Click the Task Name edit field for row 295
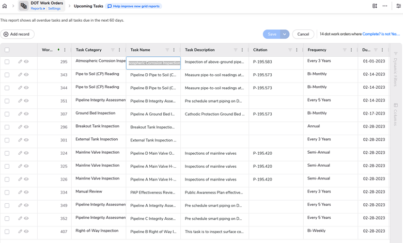 [x=153, y=63]
